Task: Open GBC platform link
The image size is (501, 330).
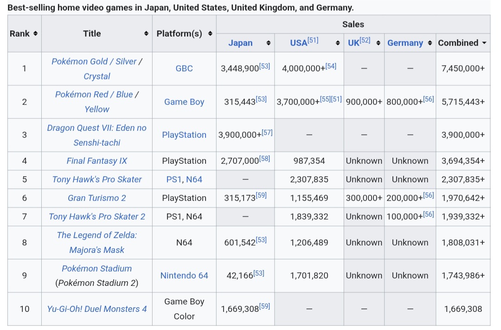Action: point(184,68)
